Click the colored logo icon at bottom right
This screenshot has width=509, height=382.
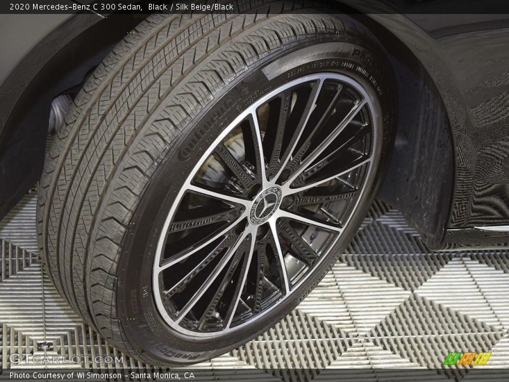tap(468, 358)
